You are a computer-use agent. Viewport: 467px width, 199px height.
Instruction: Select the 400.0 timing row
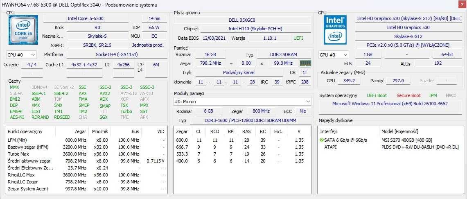click(x=242, y=161)
